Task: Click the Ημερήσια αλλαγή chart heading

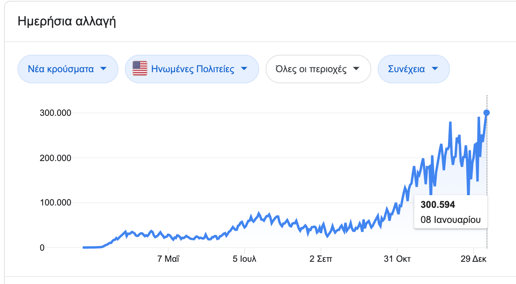Action: point(67,21)
